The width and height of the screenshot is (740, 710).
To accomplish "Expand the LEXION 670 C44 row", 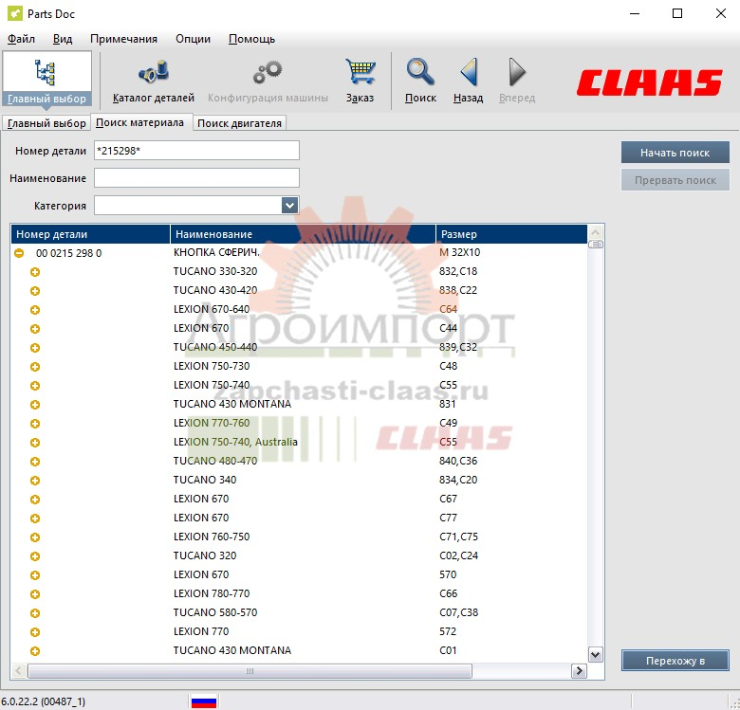I will (x=35, y=329).
